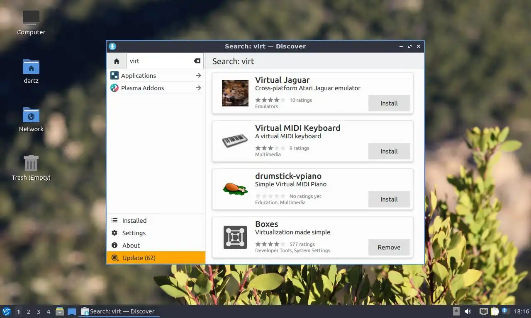Open Discover Settings page
The height and width of the screenshot is (318, 531).
tap(156, 233)
